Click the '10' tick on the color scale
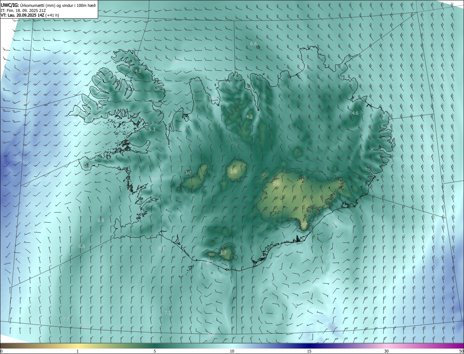The image size is (464, 354). [x=232, y=351]
